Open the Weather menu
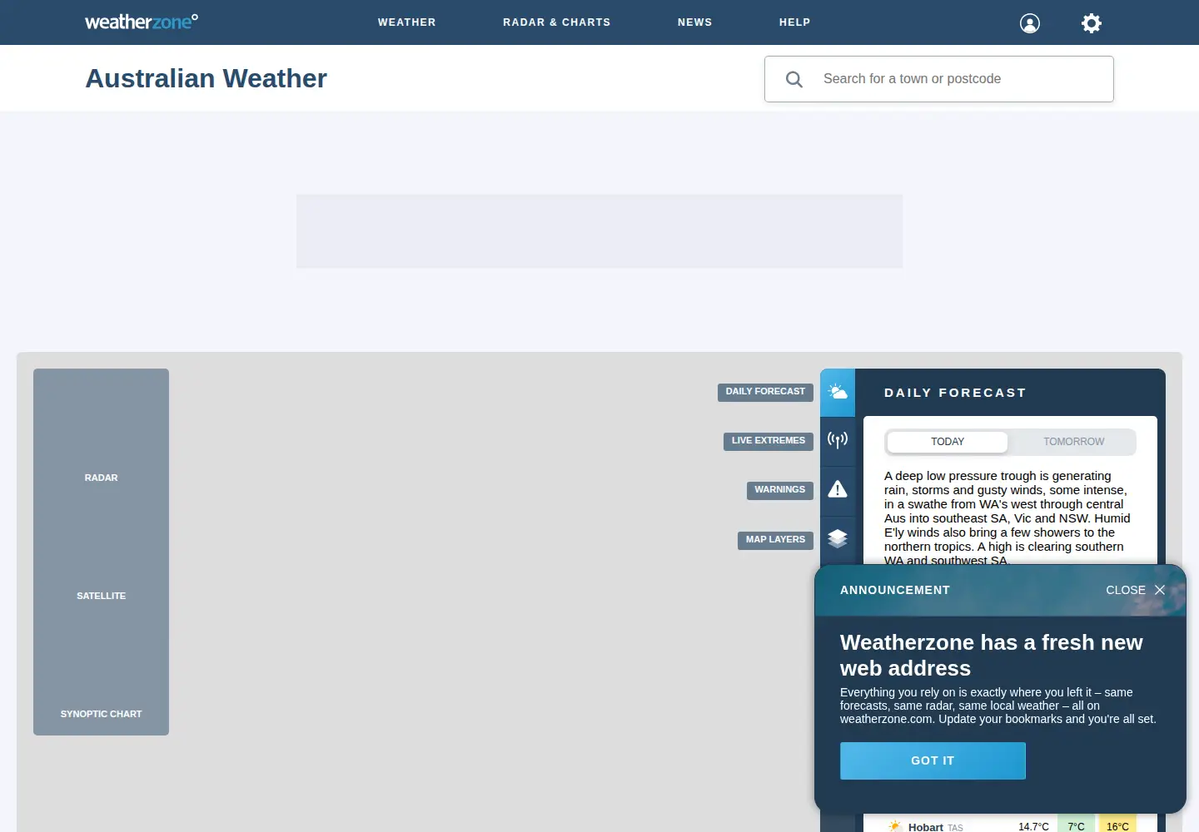This screenshot has height=832, width=1199. pyautogui.click(x=407, y=22)
